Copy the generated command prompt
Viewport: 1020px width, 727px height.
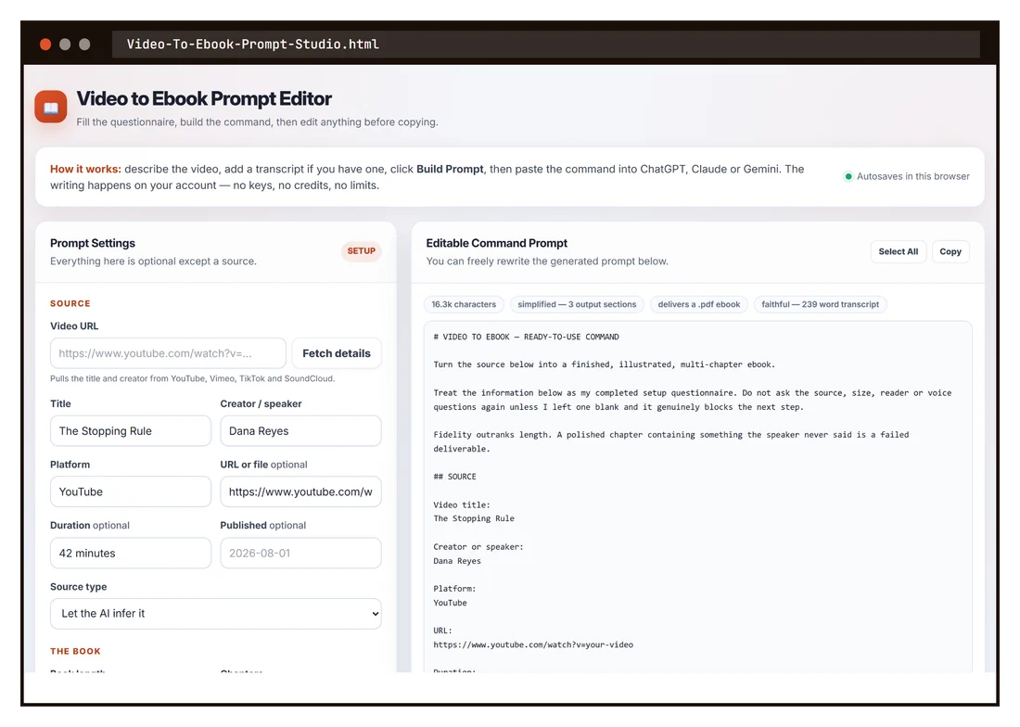click(950, 251)
